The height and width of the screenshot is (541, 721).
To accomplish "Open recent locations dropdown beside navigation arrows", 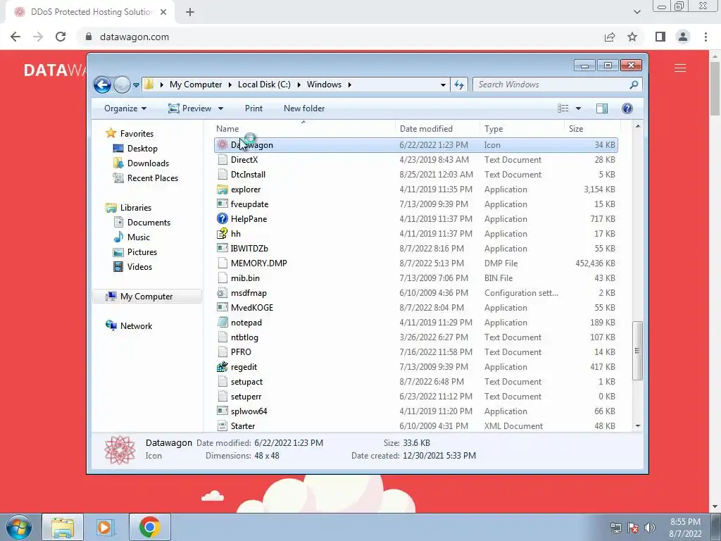I will pyautogui.click(x=136, y=85).
